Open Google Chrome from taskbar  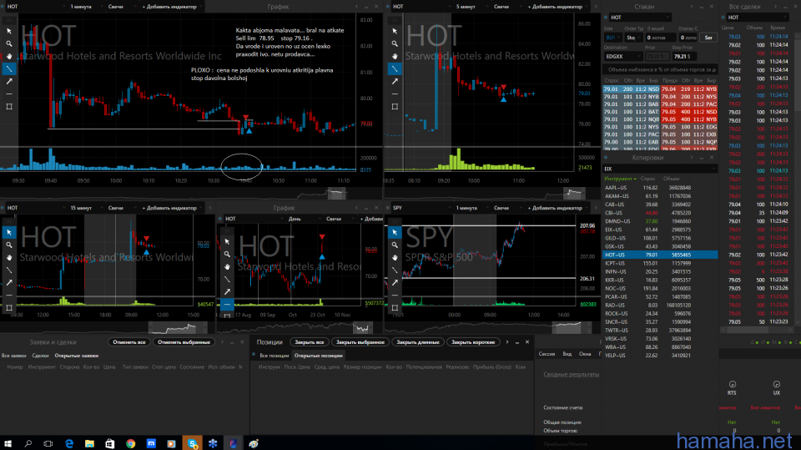131,443
